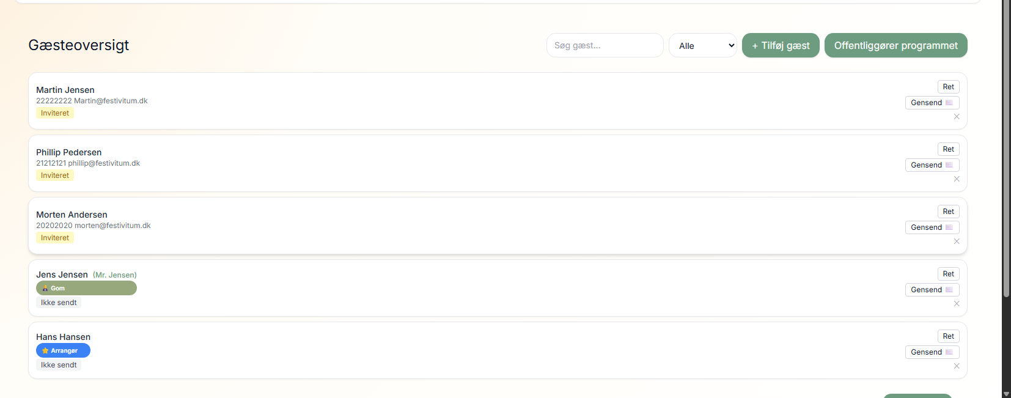Click the down arrow of the page scrollbar

click(1006, 394)
